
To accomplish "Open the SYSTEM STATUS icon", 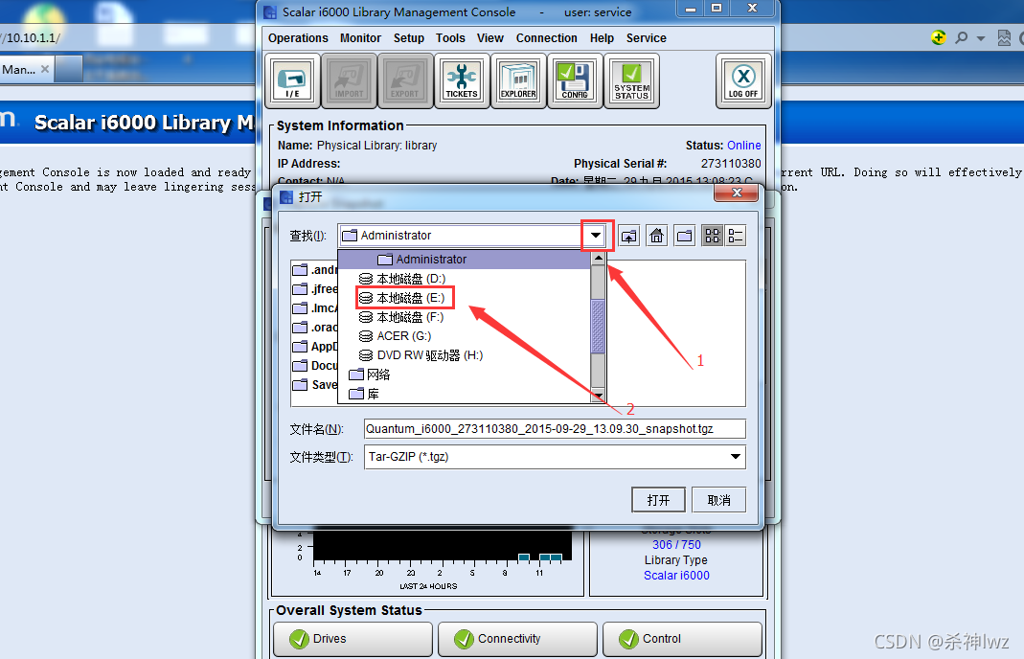I will click(x=631, y=81).
